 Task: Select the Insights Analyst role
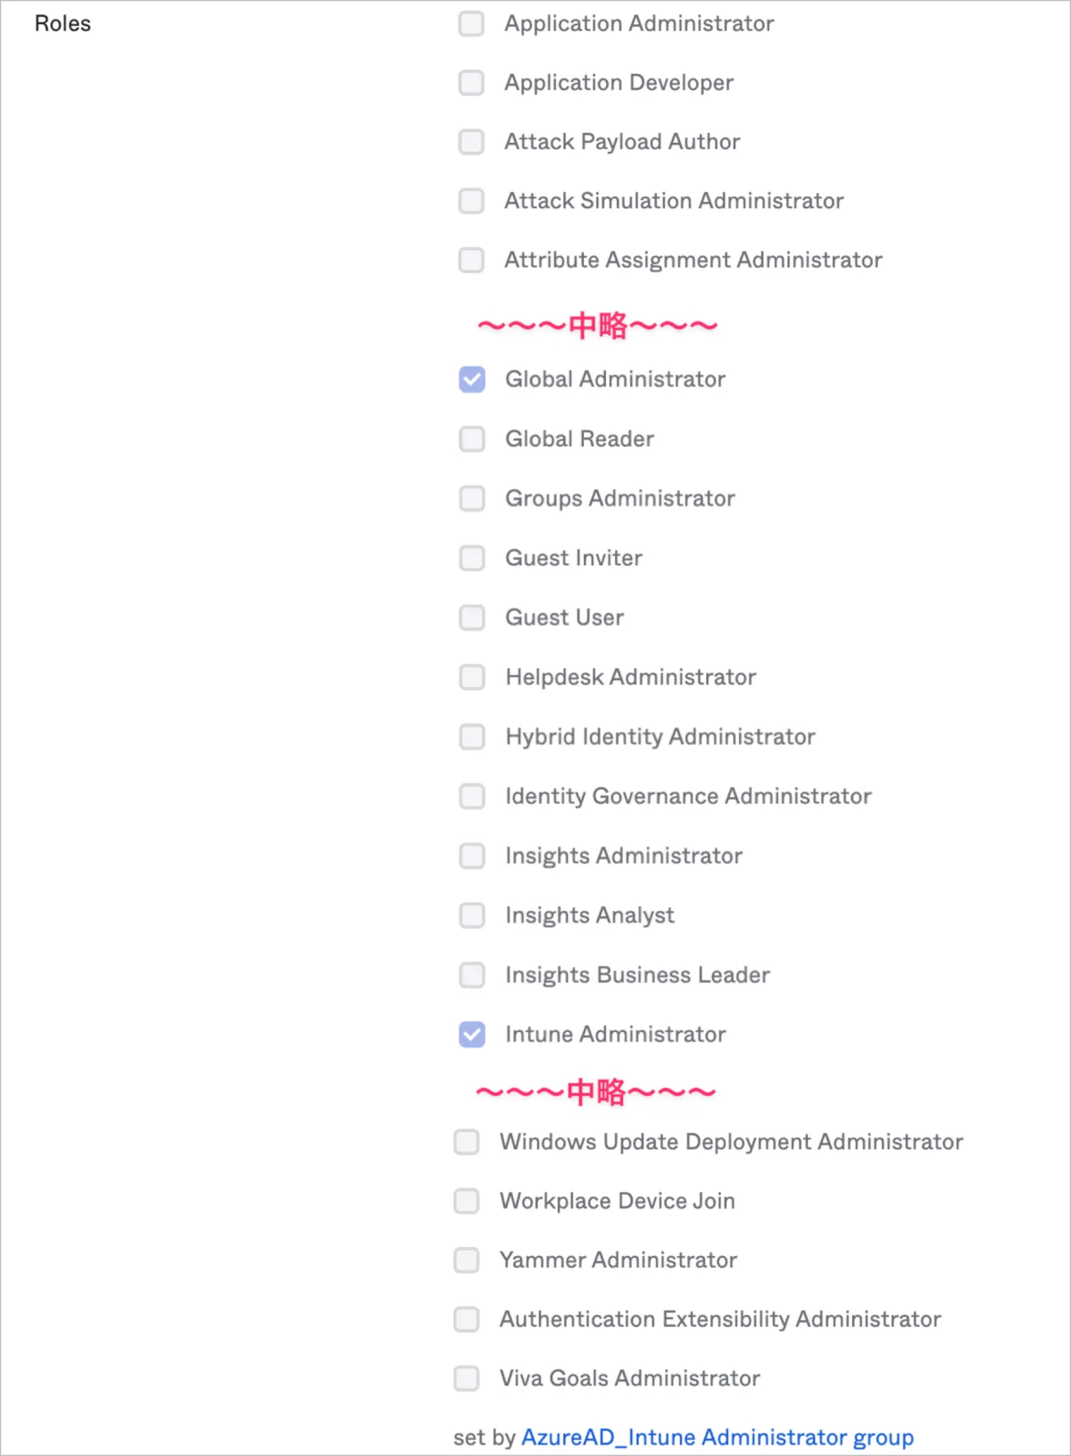(x=472, y=915)
